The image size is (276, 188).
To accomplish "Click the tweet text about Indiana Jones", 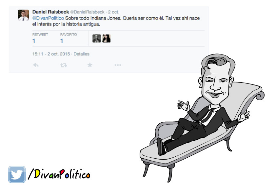I will [x=116, y=21].
